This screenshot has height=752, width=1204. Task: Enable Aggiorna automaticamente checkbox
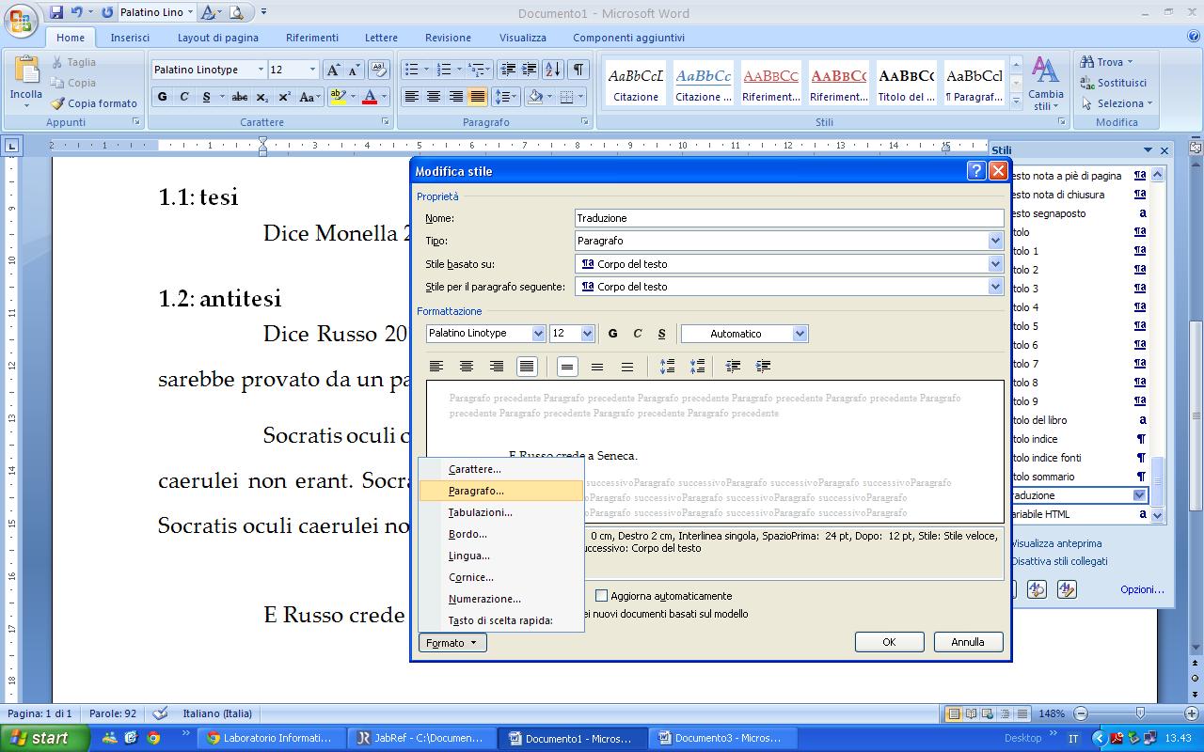point(602,596)
